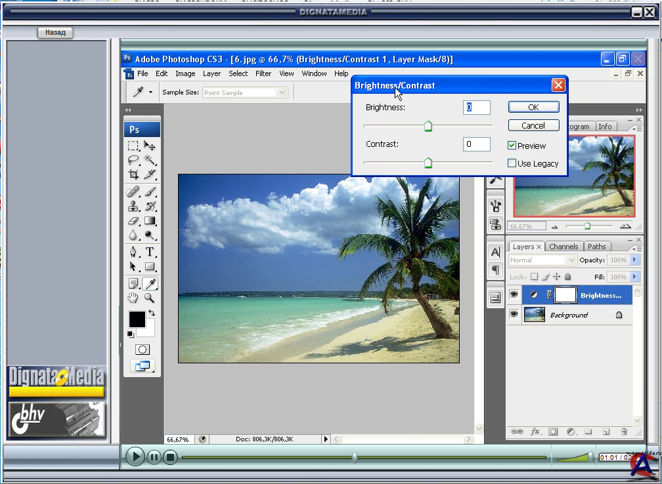Select the Magic Wand tool

click(x=150, y=160)
